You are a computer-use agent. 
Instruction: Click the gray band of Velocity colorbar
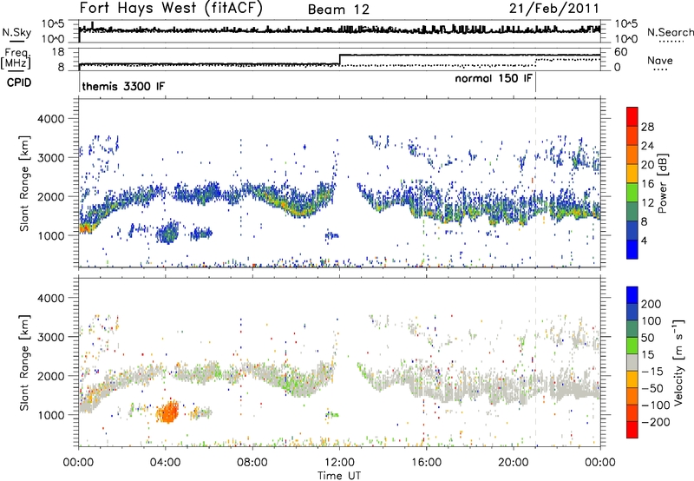(632, 362)
